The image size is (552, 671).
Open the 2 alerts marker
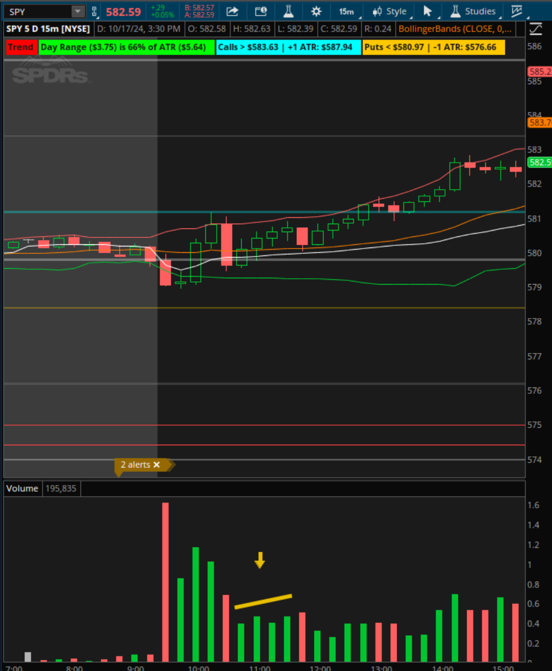click(135, 465)
